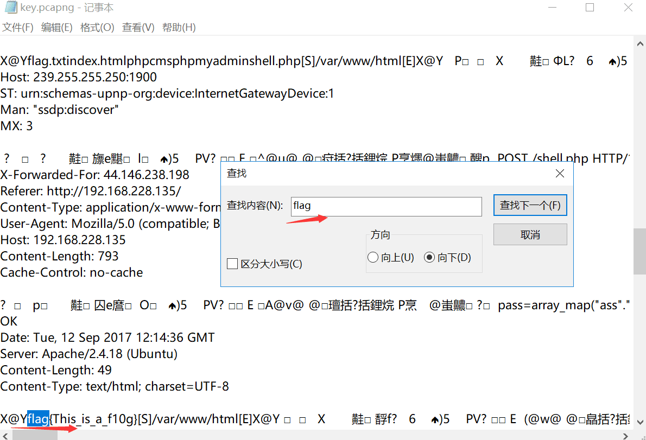This screenshot has height=440, width=646.
Task: Click the Server: Apache/2.4.18 (Ubuntu) line
Action: (89, 354)
